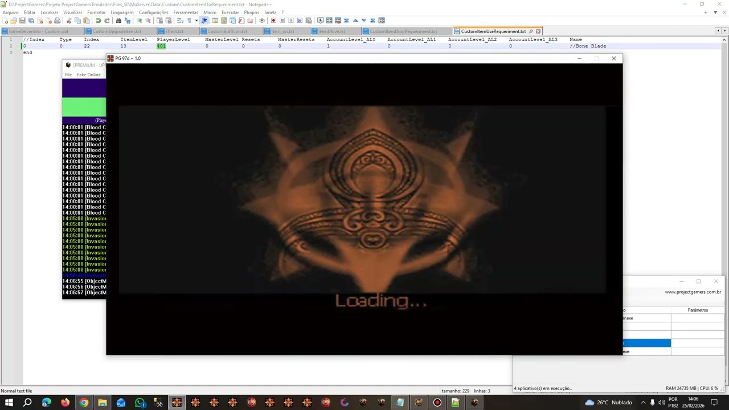Screen dimensions: 729x410
Task: Open File menu in PREMIUM server window
Action: pyautogui.click(x=68, y=75)
